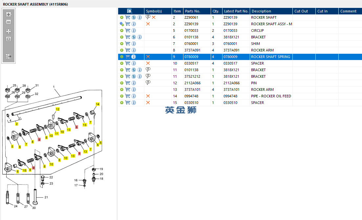The image size is (362, 220).
Task: Click callout 1 rocker shaft label
Action: (x=54, y=87)
